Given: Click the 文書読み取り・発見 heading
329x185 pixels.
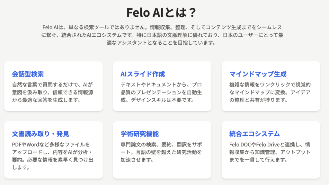Looking at the screenshot, I should coord(40,134).
